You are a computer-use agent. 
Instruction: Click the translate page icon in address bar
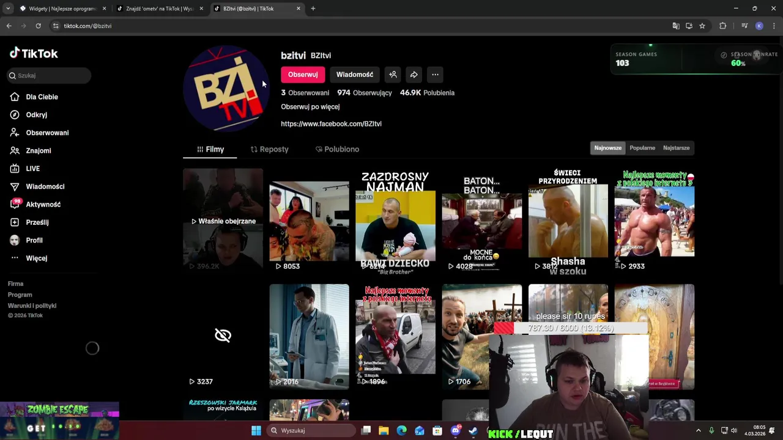[676, 26]
